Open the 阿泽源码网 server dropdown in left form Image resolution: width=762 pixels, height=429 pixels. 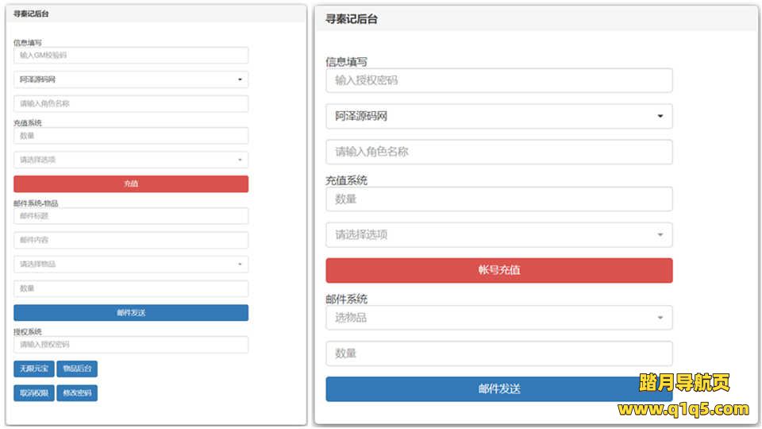[131, 79]
